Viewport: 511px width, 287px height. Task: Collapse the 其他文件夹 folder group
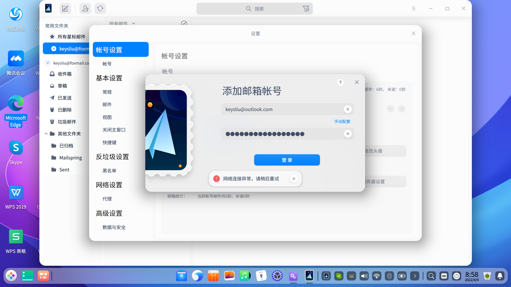(46, 134)
